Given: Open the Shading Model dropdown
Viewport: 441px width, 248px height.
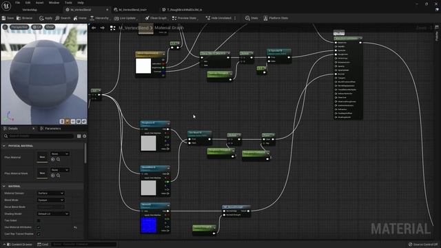Looking at the screenshot, I should tap(53, 214).
